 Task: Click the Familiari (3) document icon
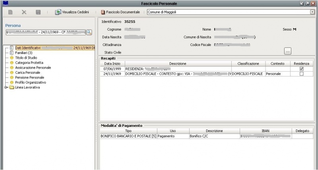pyautogui.click(x=12, y=53)
